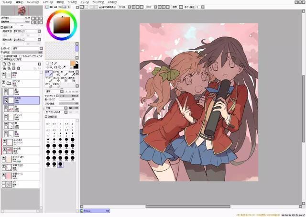Open the ウィンドウ menu

[x=98, y=2]
